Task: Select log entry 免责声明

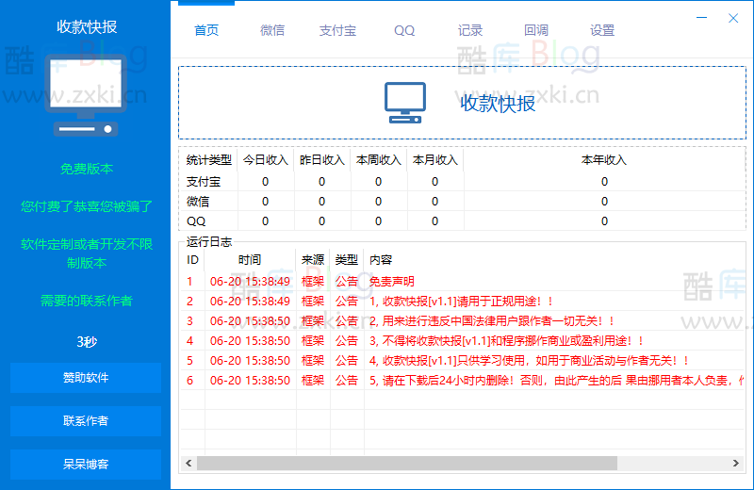Action: (x=462, y=282)
